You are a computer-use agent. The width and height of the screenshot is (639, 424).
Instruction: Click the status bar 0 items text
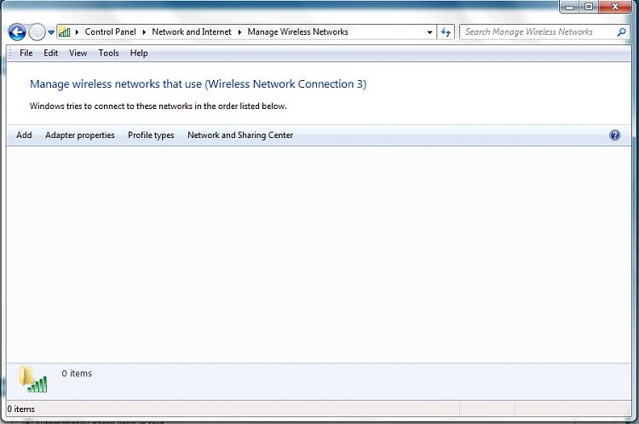point(20,409)
